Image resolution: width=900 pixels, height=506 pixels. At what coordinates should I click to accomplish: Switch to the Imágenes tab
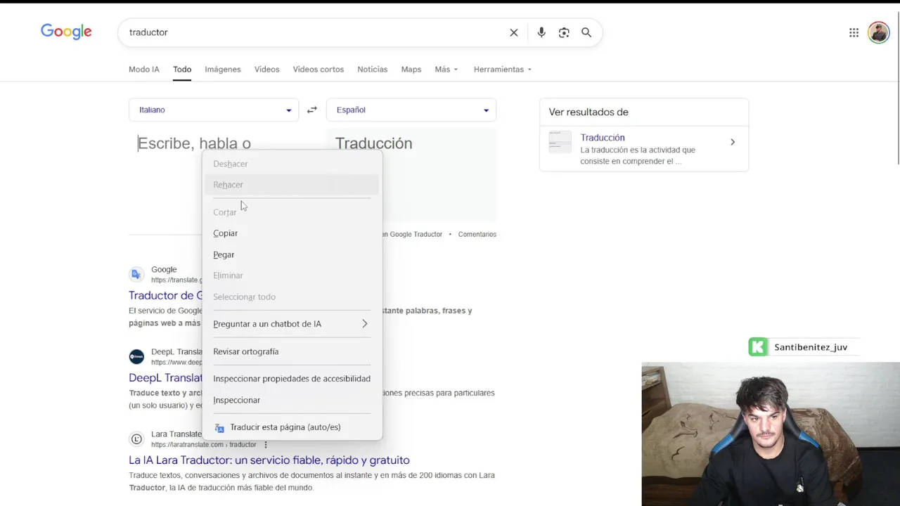pos(223,70)
